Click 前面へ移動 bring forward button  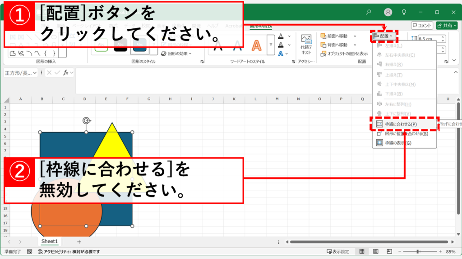(x=334, y=36)
